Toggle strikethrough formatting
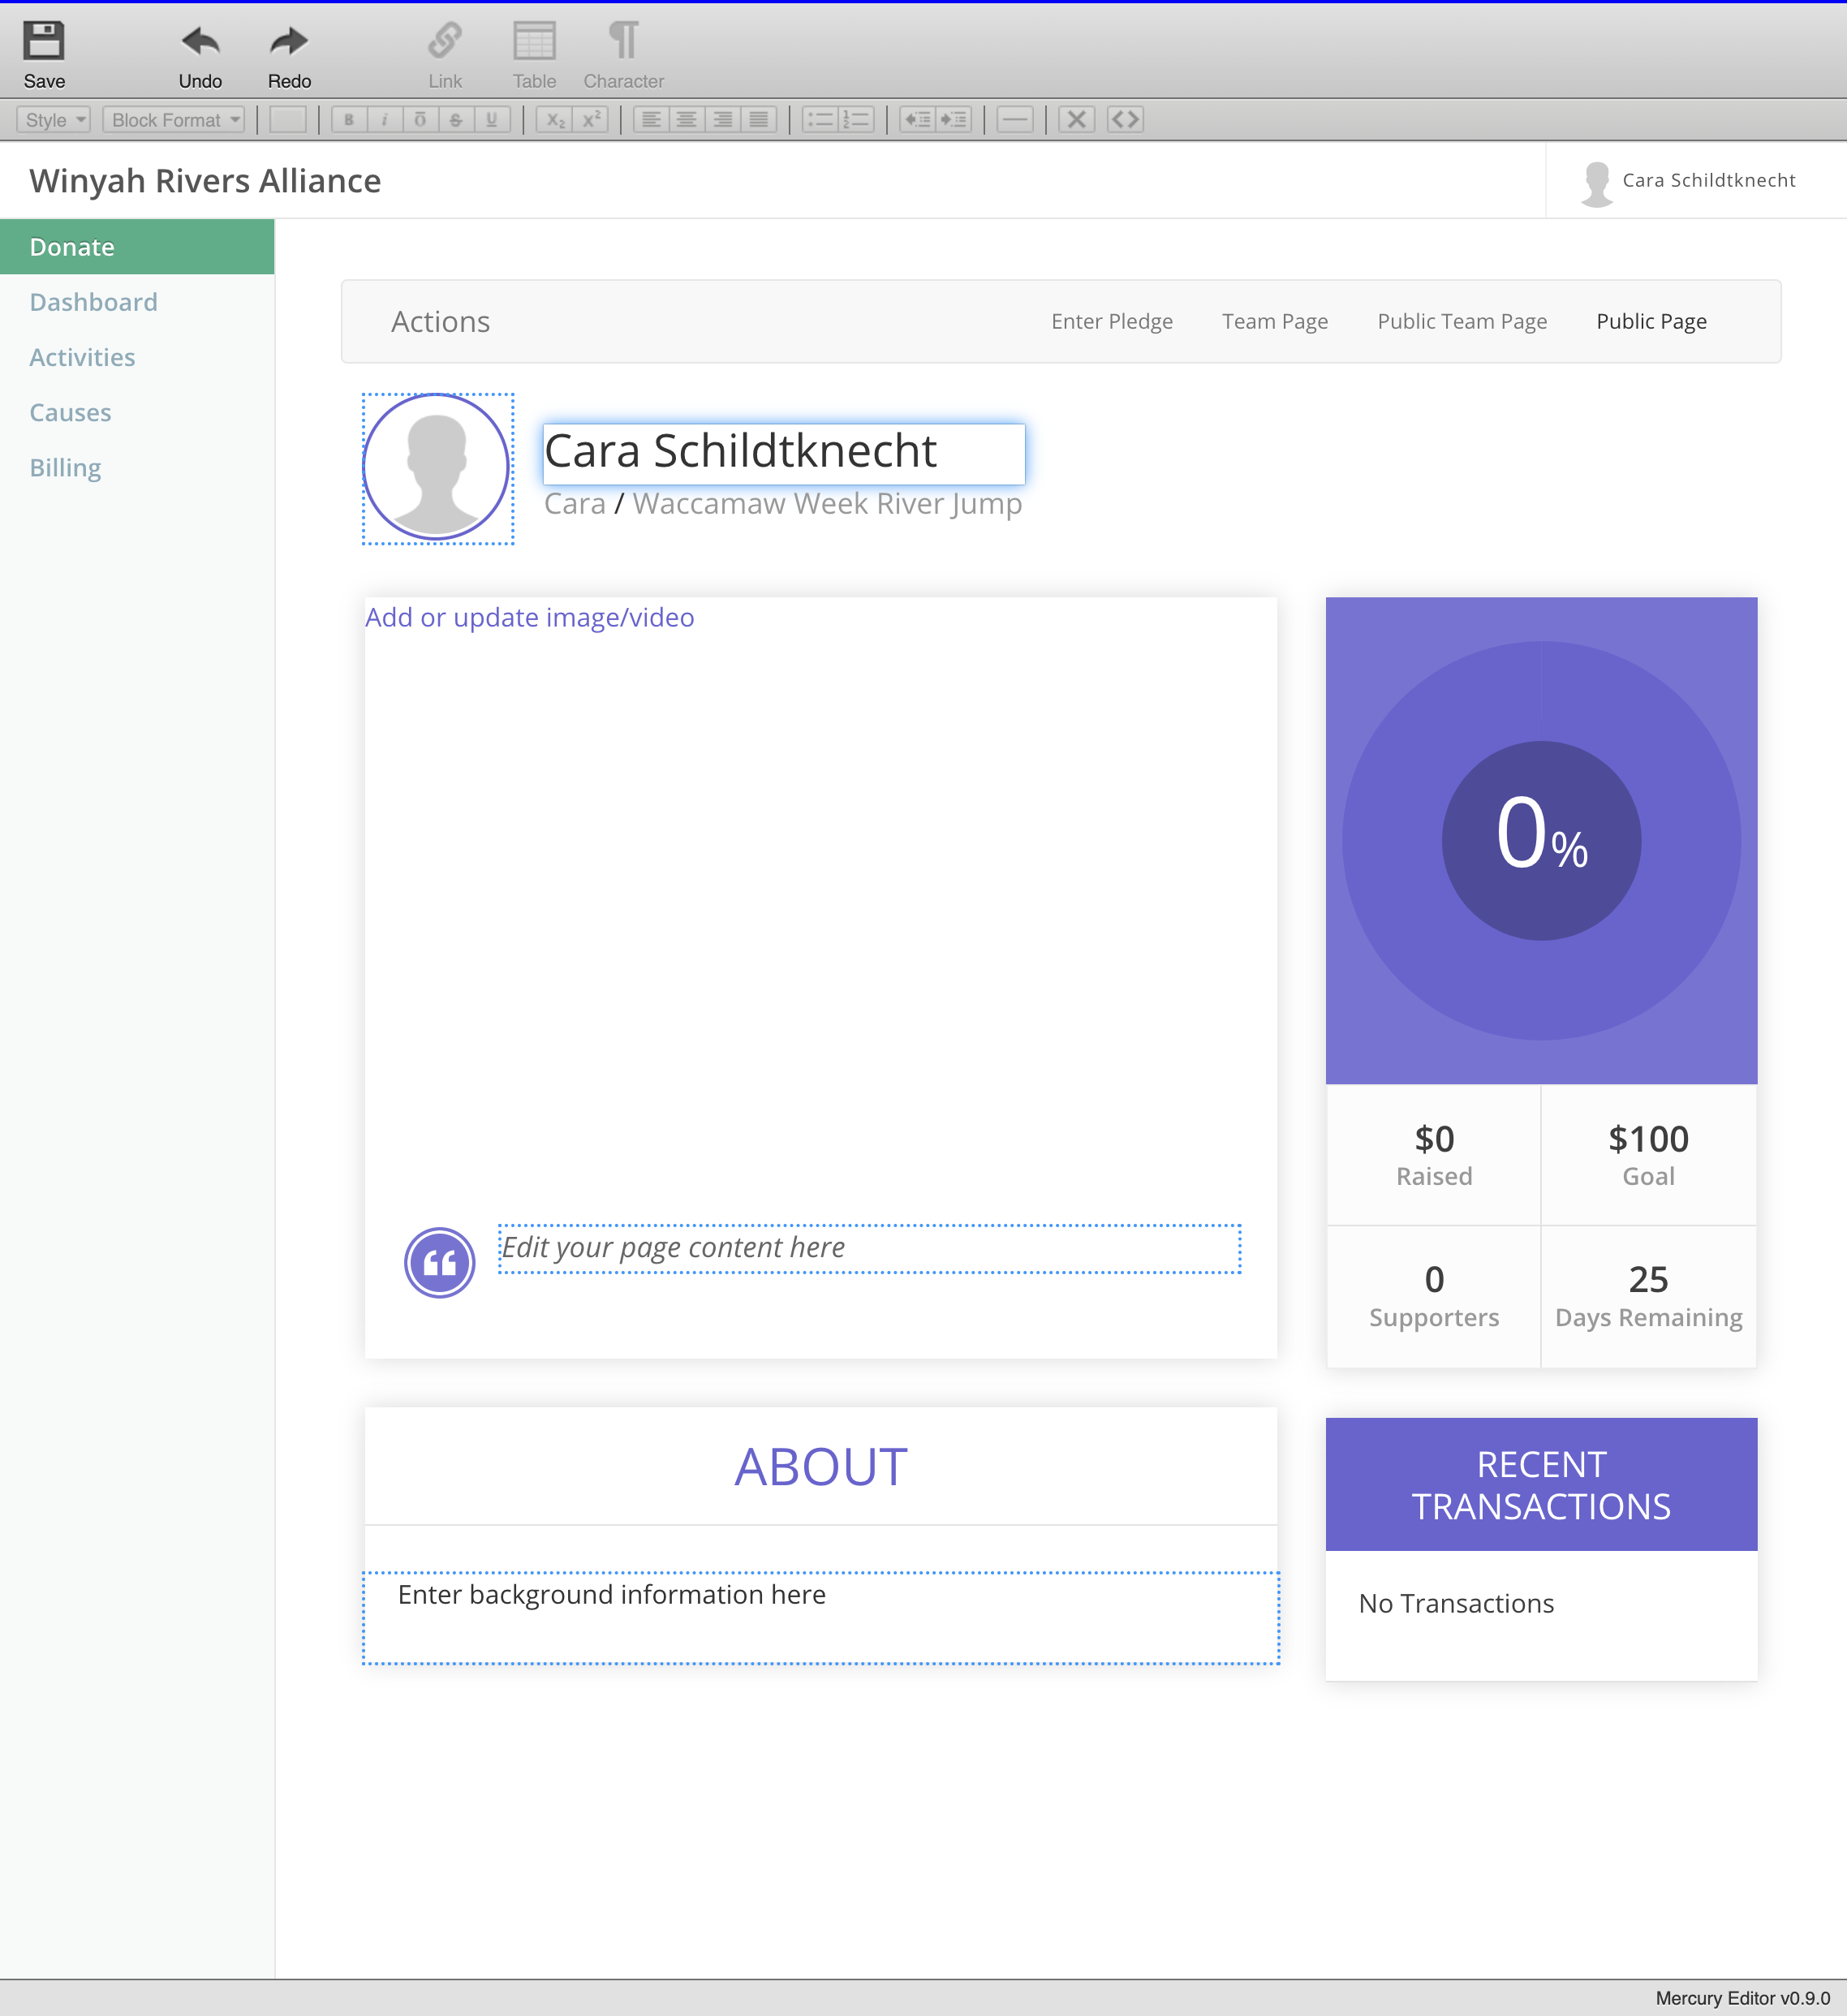 click(x=456, y=120)
